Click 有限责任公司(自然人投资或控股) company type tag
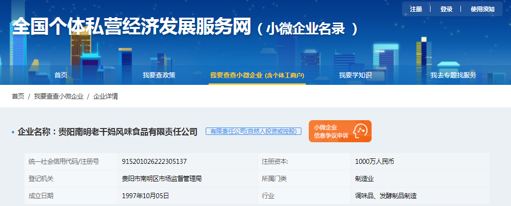This screenshot has width=511, height=206. pos(254,131)
